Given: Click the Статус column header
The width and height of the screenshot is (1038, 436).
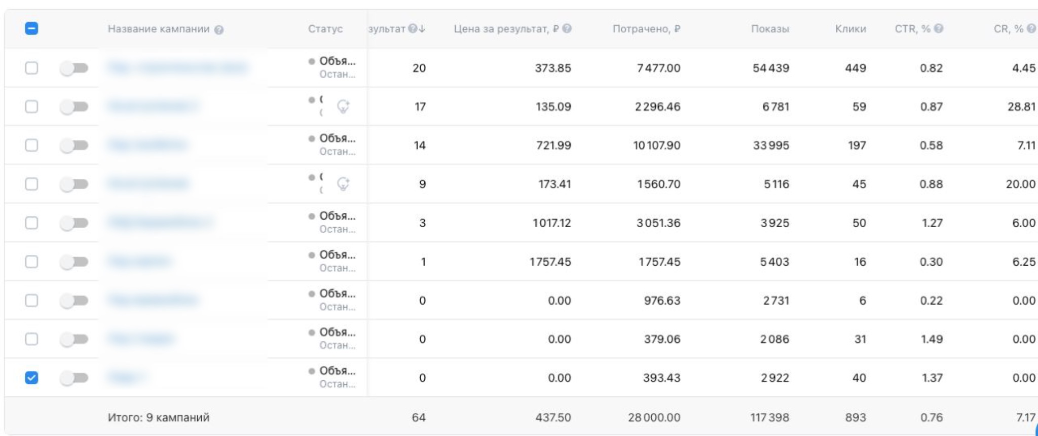Looking at the screenshot, I should pos(325,29).
